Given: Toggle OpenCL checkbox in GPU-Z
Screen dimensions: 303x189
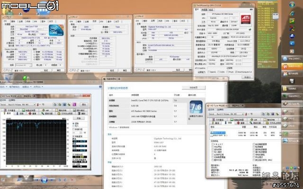Looking at the screenshot, I should pyautogui.click(x=209, y=72).
